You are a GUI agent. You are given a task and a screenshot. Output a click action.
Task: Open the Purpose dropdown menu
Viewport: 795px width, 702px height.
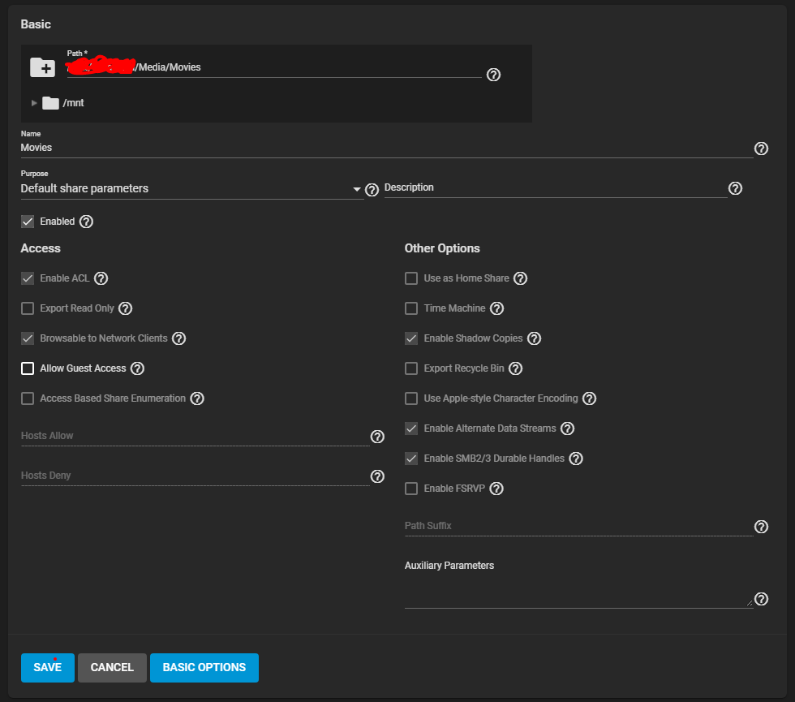click(191, 189)
